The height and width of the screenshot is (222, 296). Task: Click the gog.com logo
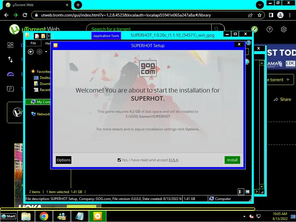148,68
